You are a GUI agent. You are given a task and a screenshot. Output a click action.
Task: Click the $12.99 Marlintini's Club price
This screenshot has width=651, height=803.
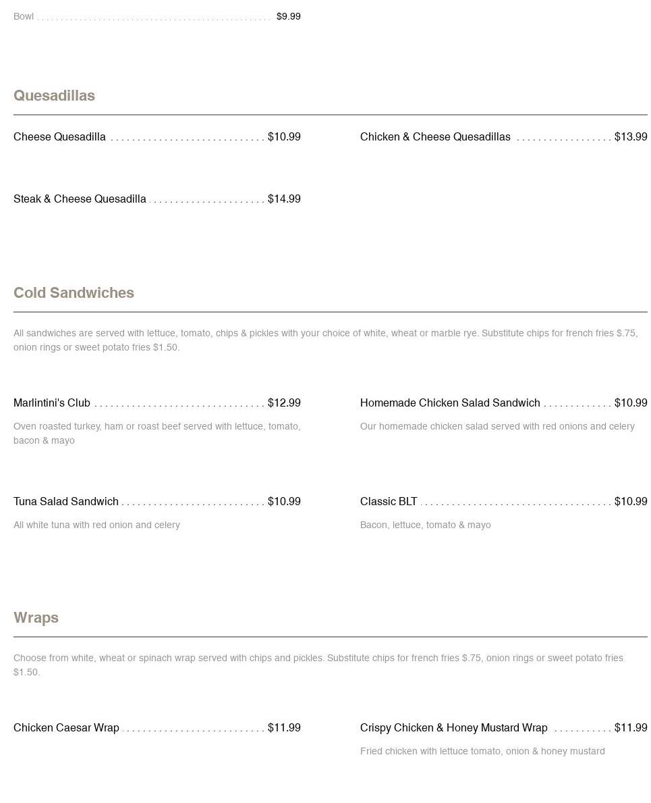click(x=284, y=403)
